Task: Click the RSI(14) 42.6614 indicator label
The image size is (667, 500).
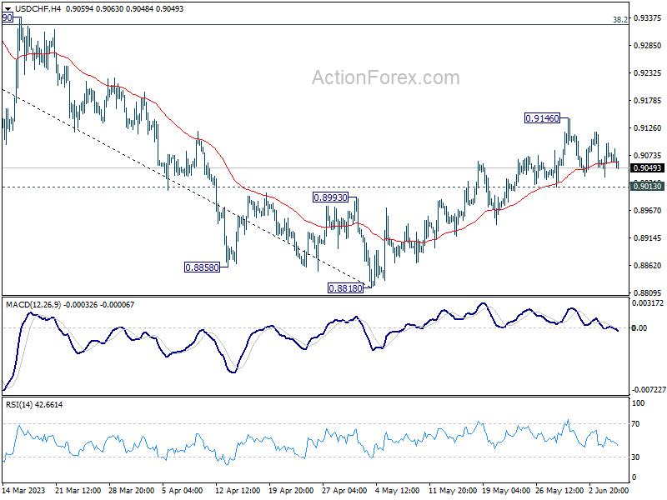Action: 34,405
